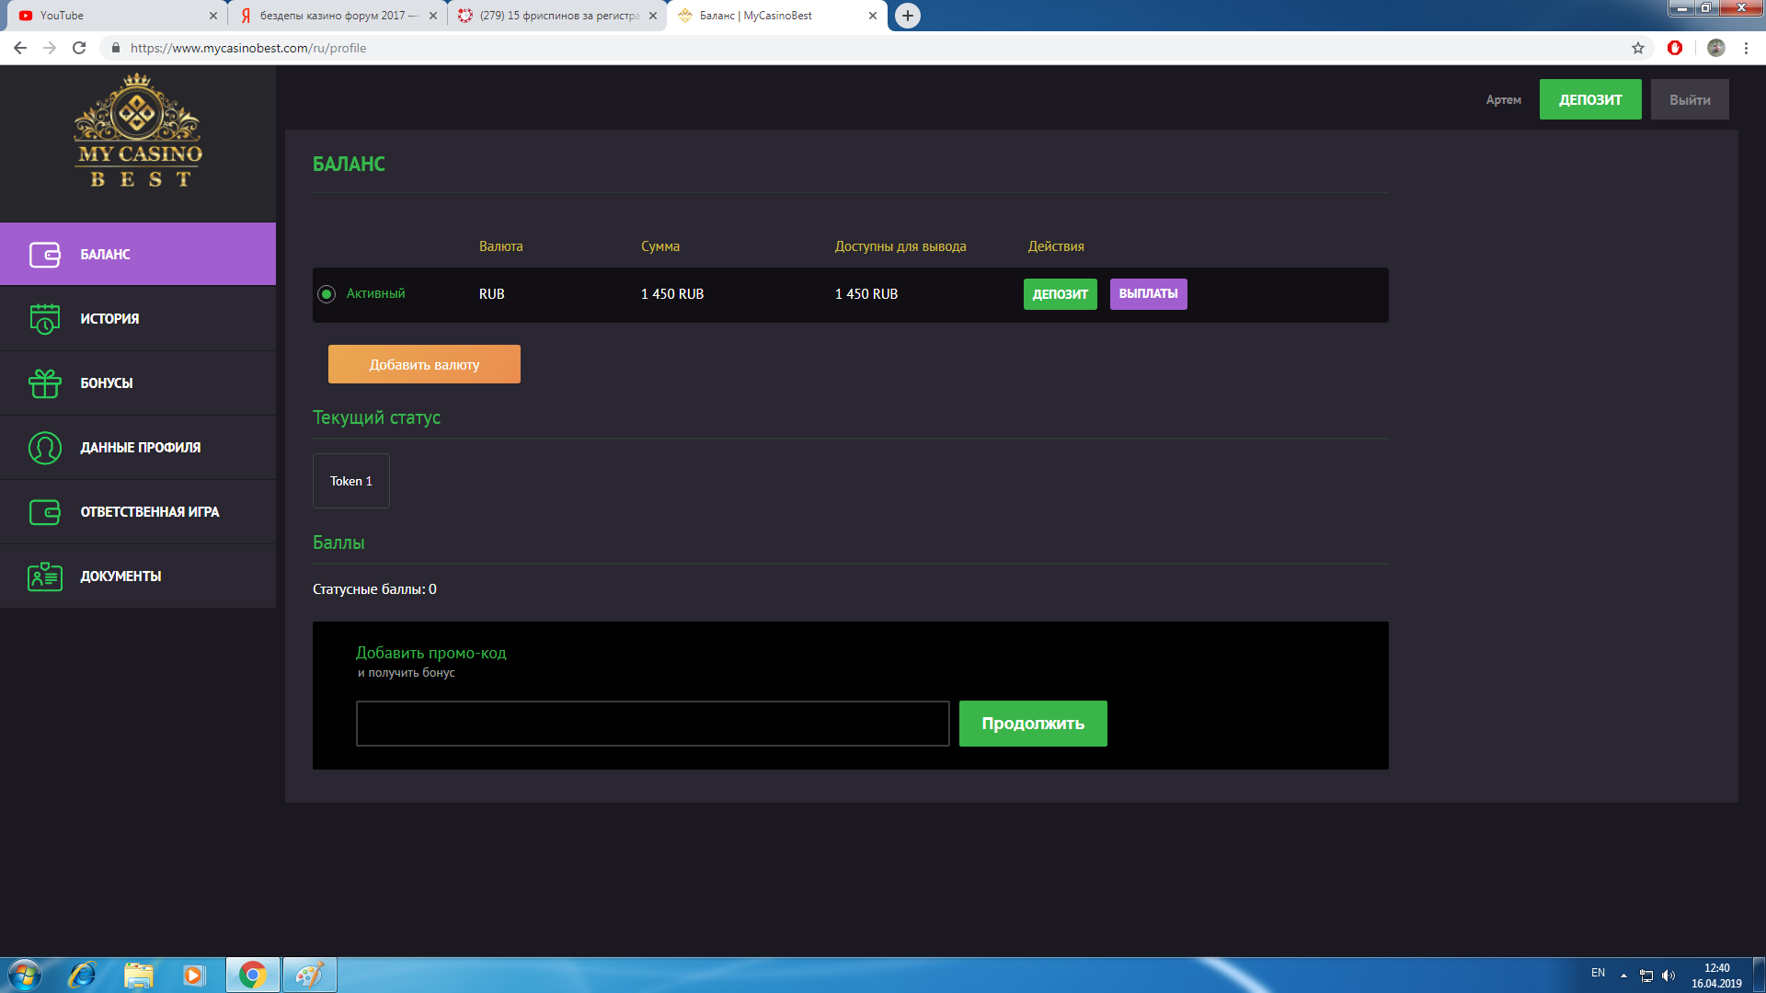
Task: Click the orange Добавить валюту button
Action: (424, 364)
